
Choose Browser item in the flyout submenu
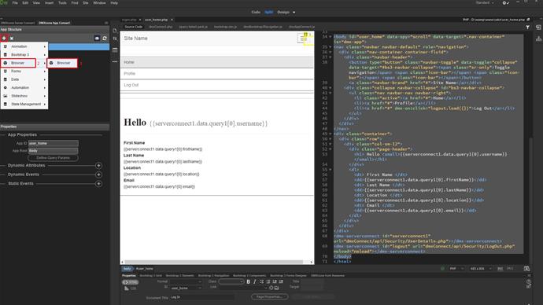pyautogui.click(x=62, y=63)
